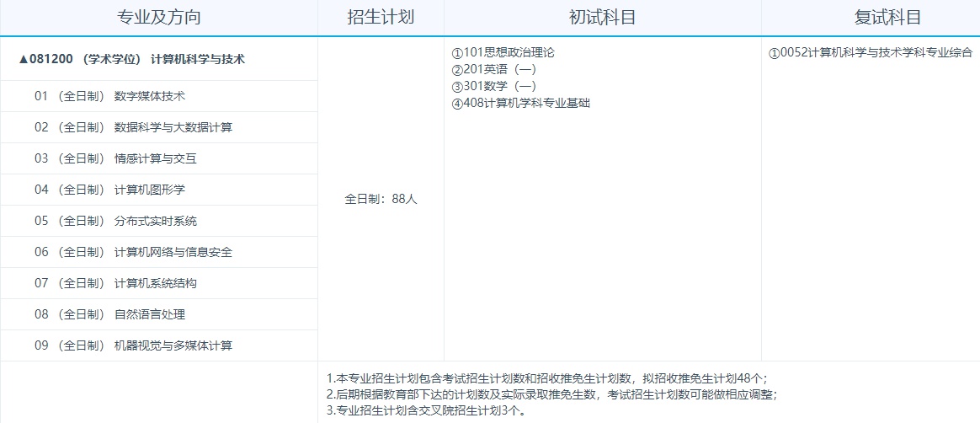Choose direction 09 机器视觉与多媒体计算
Viewport: 980px width, 423px height.
tap(133, 345)
